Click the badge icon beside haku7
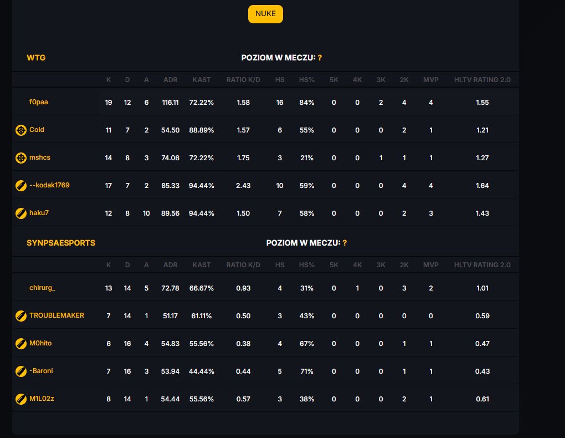Viewport: 565px width, 438px height. click(21, 213)
